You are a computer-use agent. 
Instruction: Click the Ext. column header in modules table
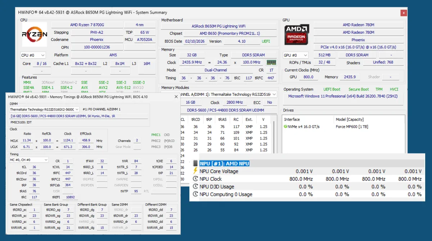point(249,119)
